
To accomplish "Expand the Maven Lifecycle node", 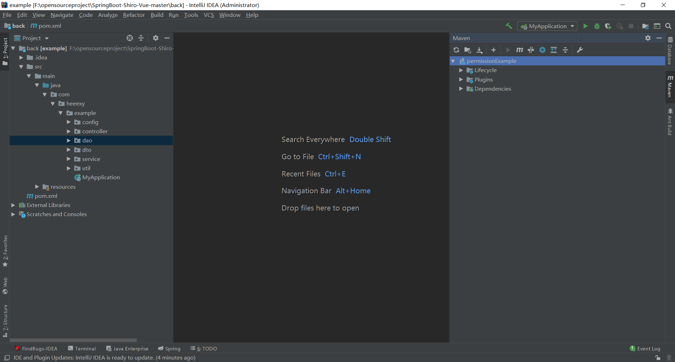I will tap(461, 70).
